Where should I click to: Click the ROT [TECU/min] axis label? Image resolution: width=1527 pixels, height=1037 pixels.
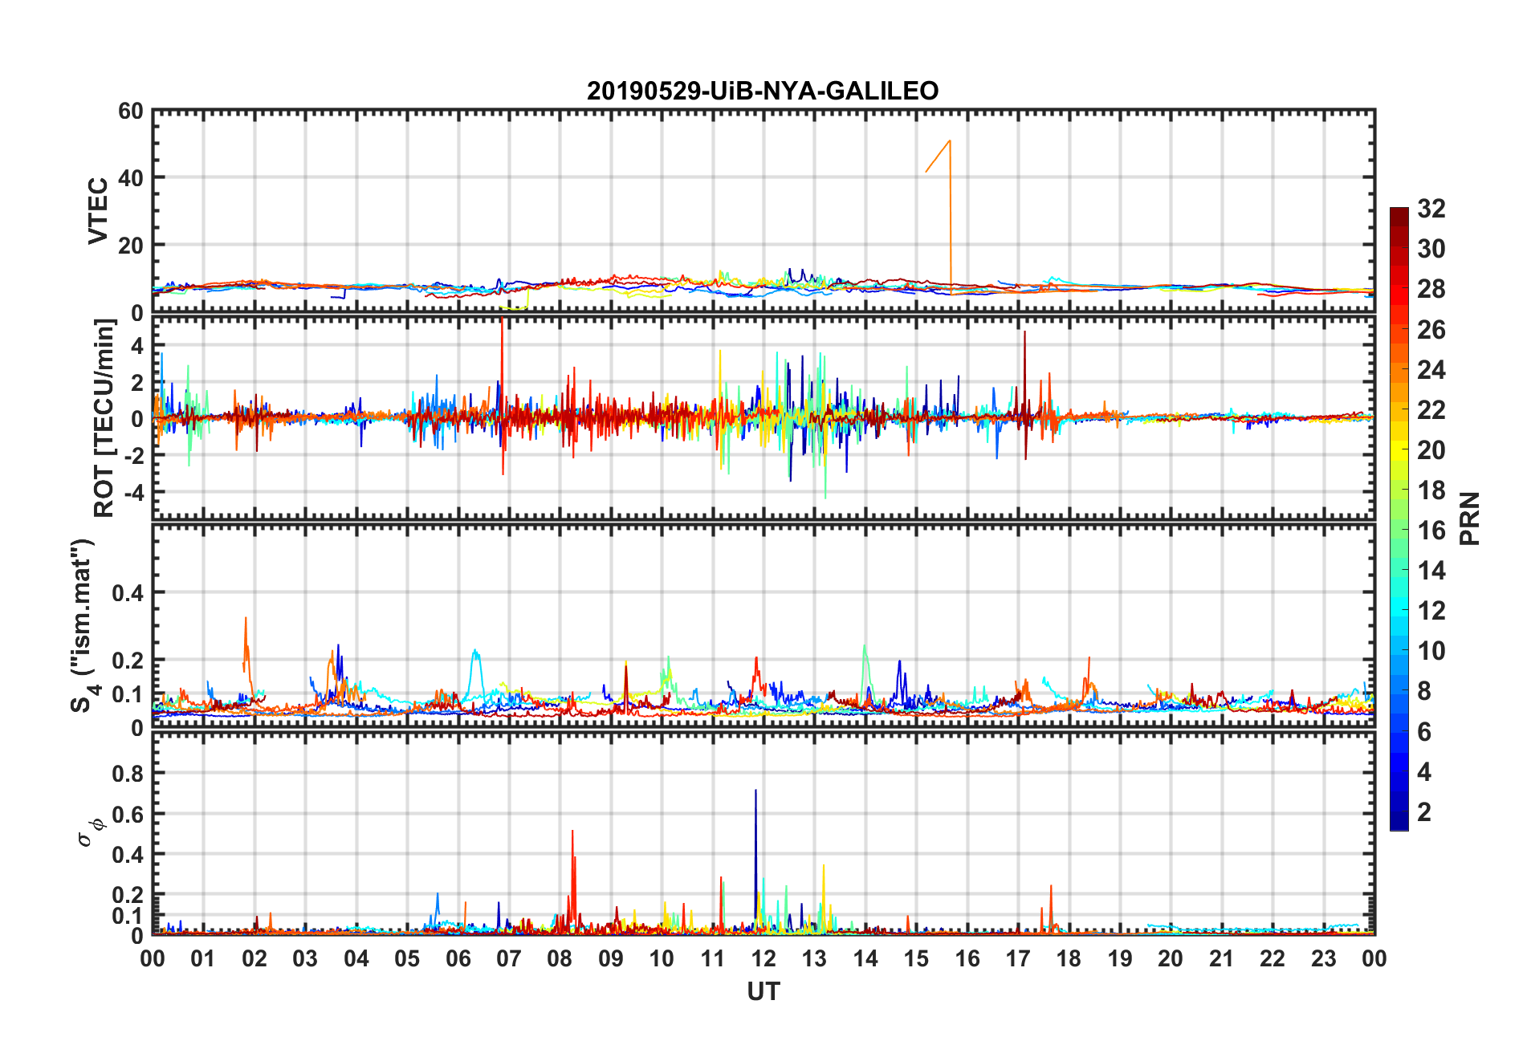point(104,417)
